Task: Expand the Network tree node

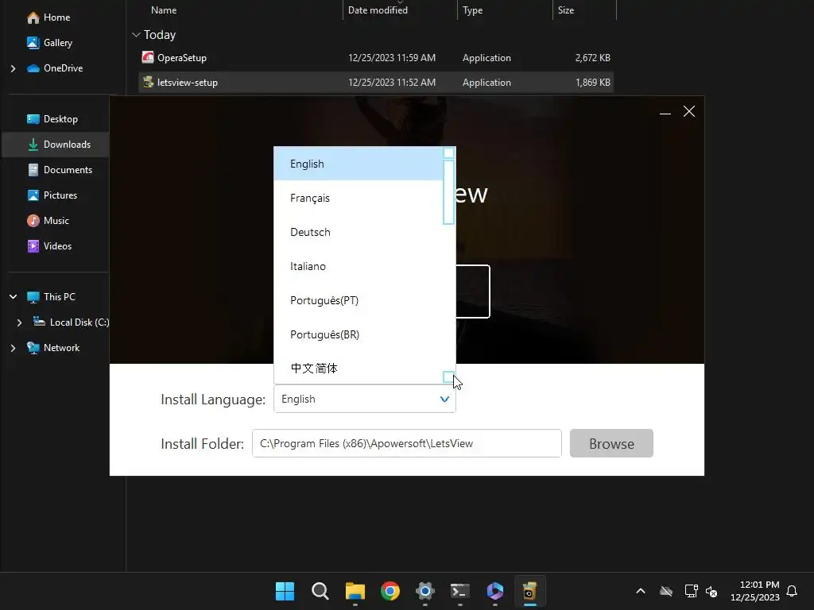Action: point(13,348)
